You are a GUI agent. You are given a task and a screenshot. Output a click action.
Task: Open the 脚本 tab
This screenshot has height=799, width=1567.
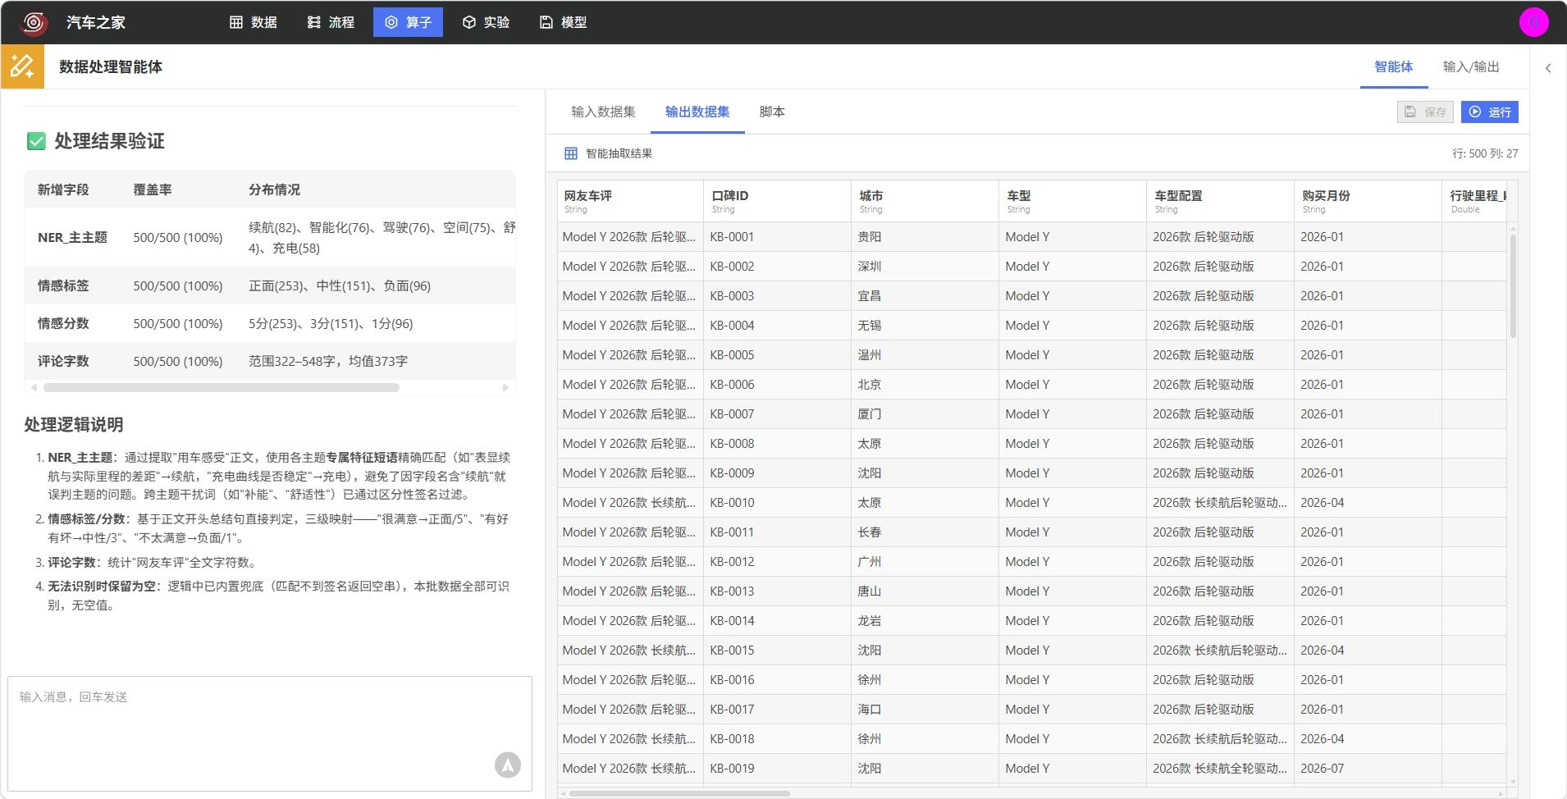(x=772, y=112)
